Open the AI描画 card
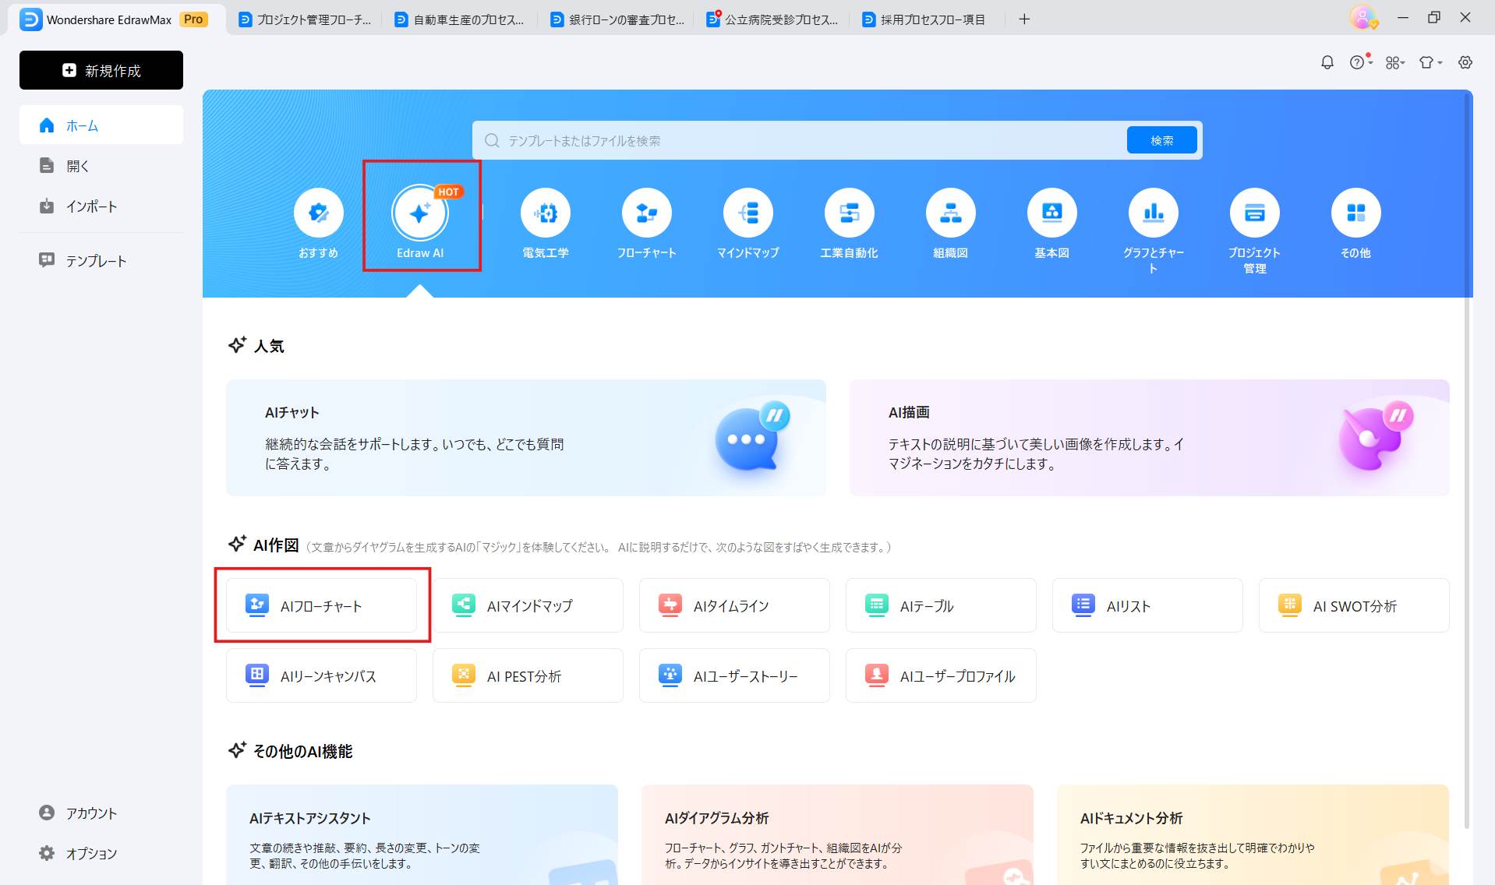Screen dimensions: 1495x885 pos(1150,438)
